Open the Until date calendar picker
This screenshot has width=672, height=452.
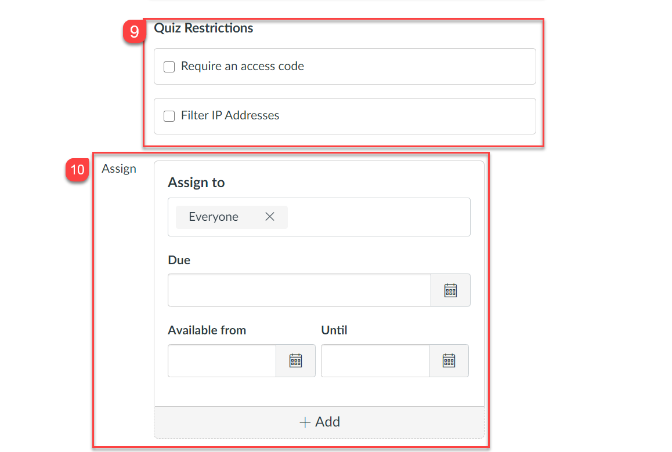449,361
